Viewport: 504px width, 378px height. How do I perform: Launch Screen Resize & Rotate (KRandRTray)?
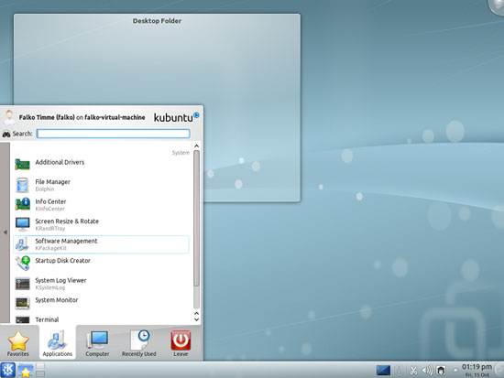click(x=101, y=224)
